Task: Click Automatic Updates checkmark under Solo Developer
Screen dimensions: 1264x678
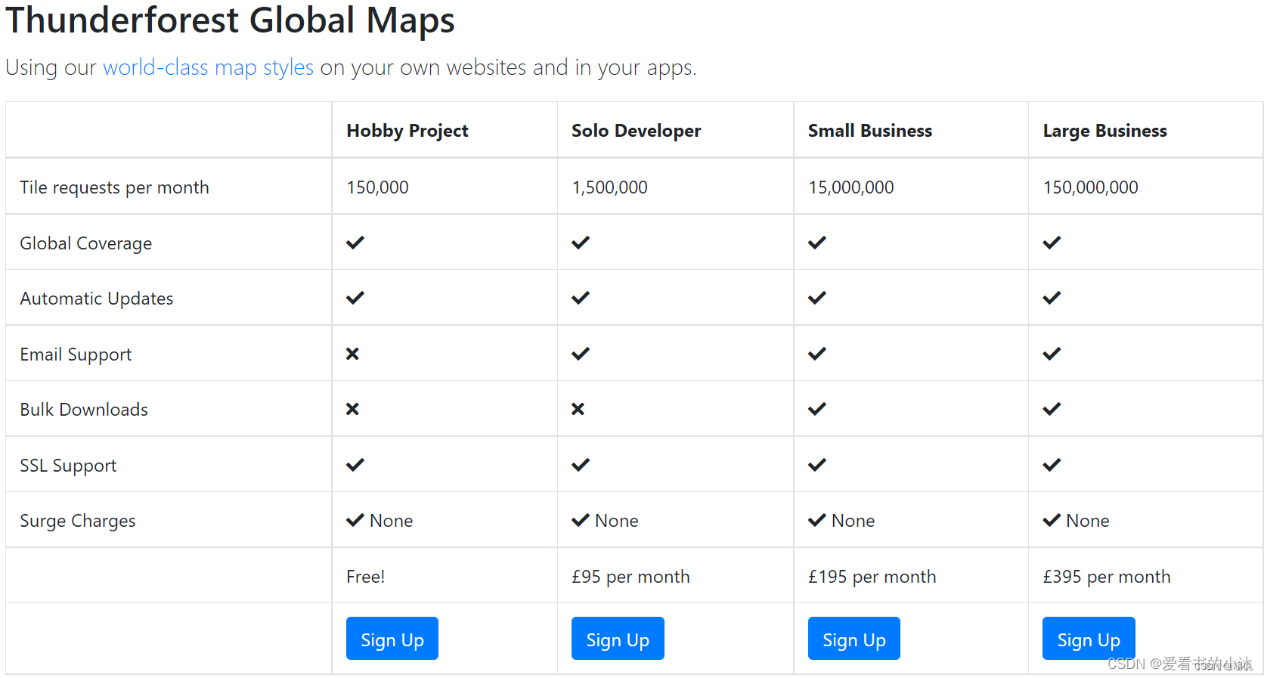Action: (581, 298)
